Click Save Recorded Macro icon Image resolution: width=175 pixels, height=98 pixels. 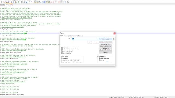68,2
